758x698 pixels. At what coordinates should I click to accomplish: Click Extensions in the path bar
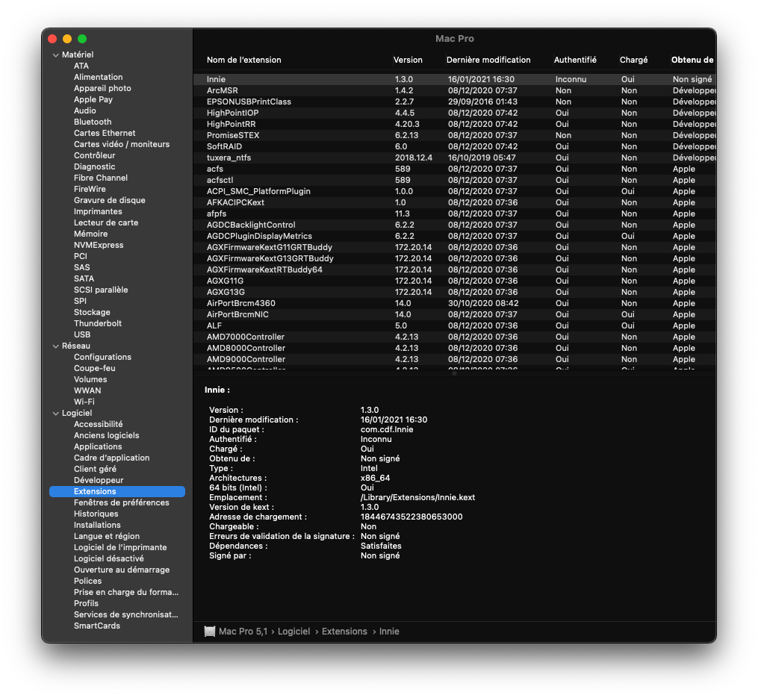[x=344, y=632]
